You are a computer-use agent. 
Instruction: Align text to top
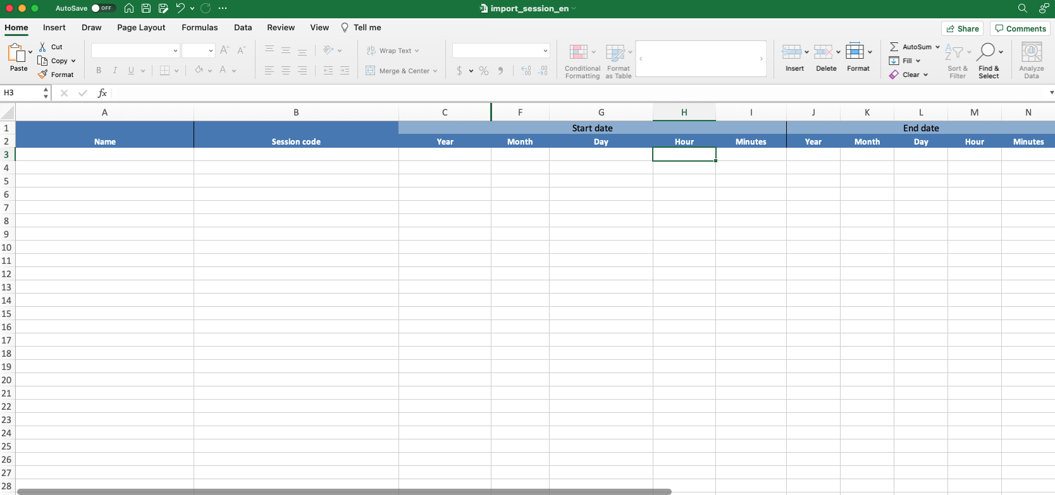tap(269, 50)
